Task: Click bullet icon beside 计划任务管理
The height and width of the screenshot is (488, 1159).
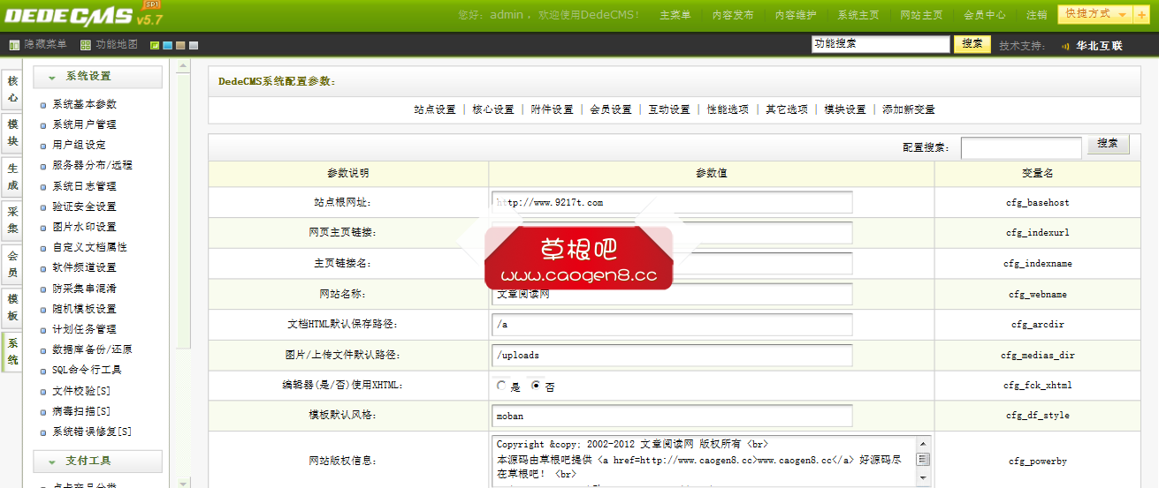Action: point(43,330)
